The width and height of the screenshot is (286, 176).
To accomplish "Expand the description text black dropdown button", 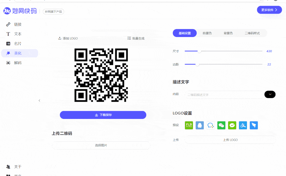I will pos(270,94).
